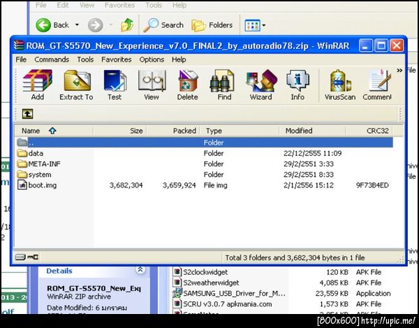The image size is (419, 328).
Task: Sort by CRC32 column header
Action: (369, 131)
